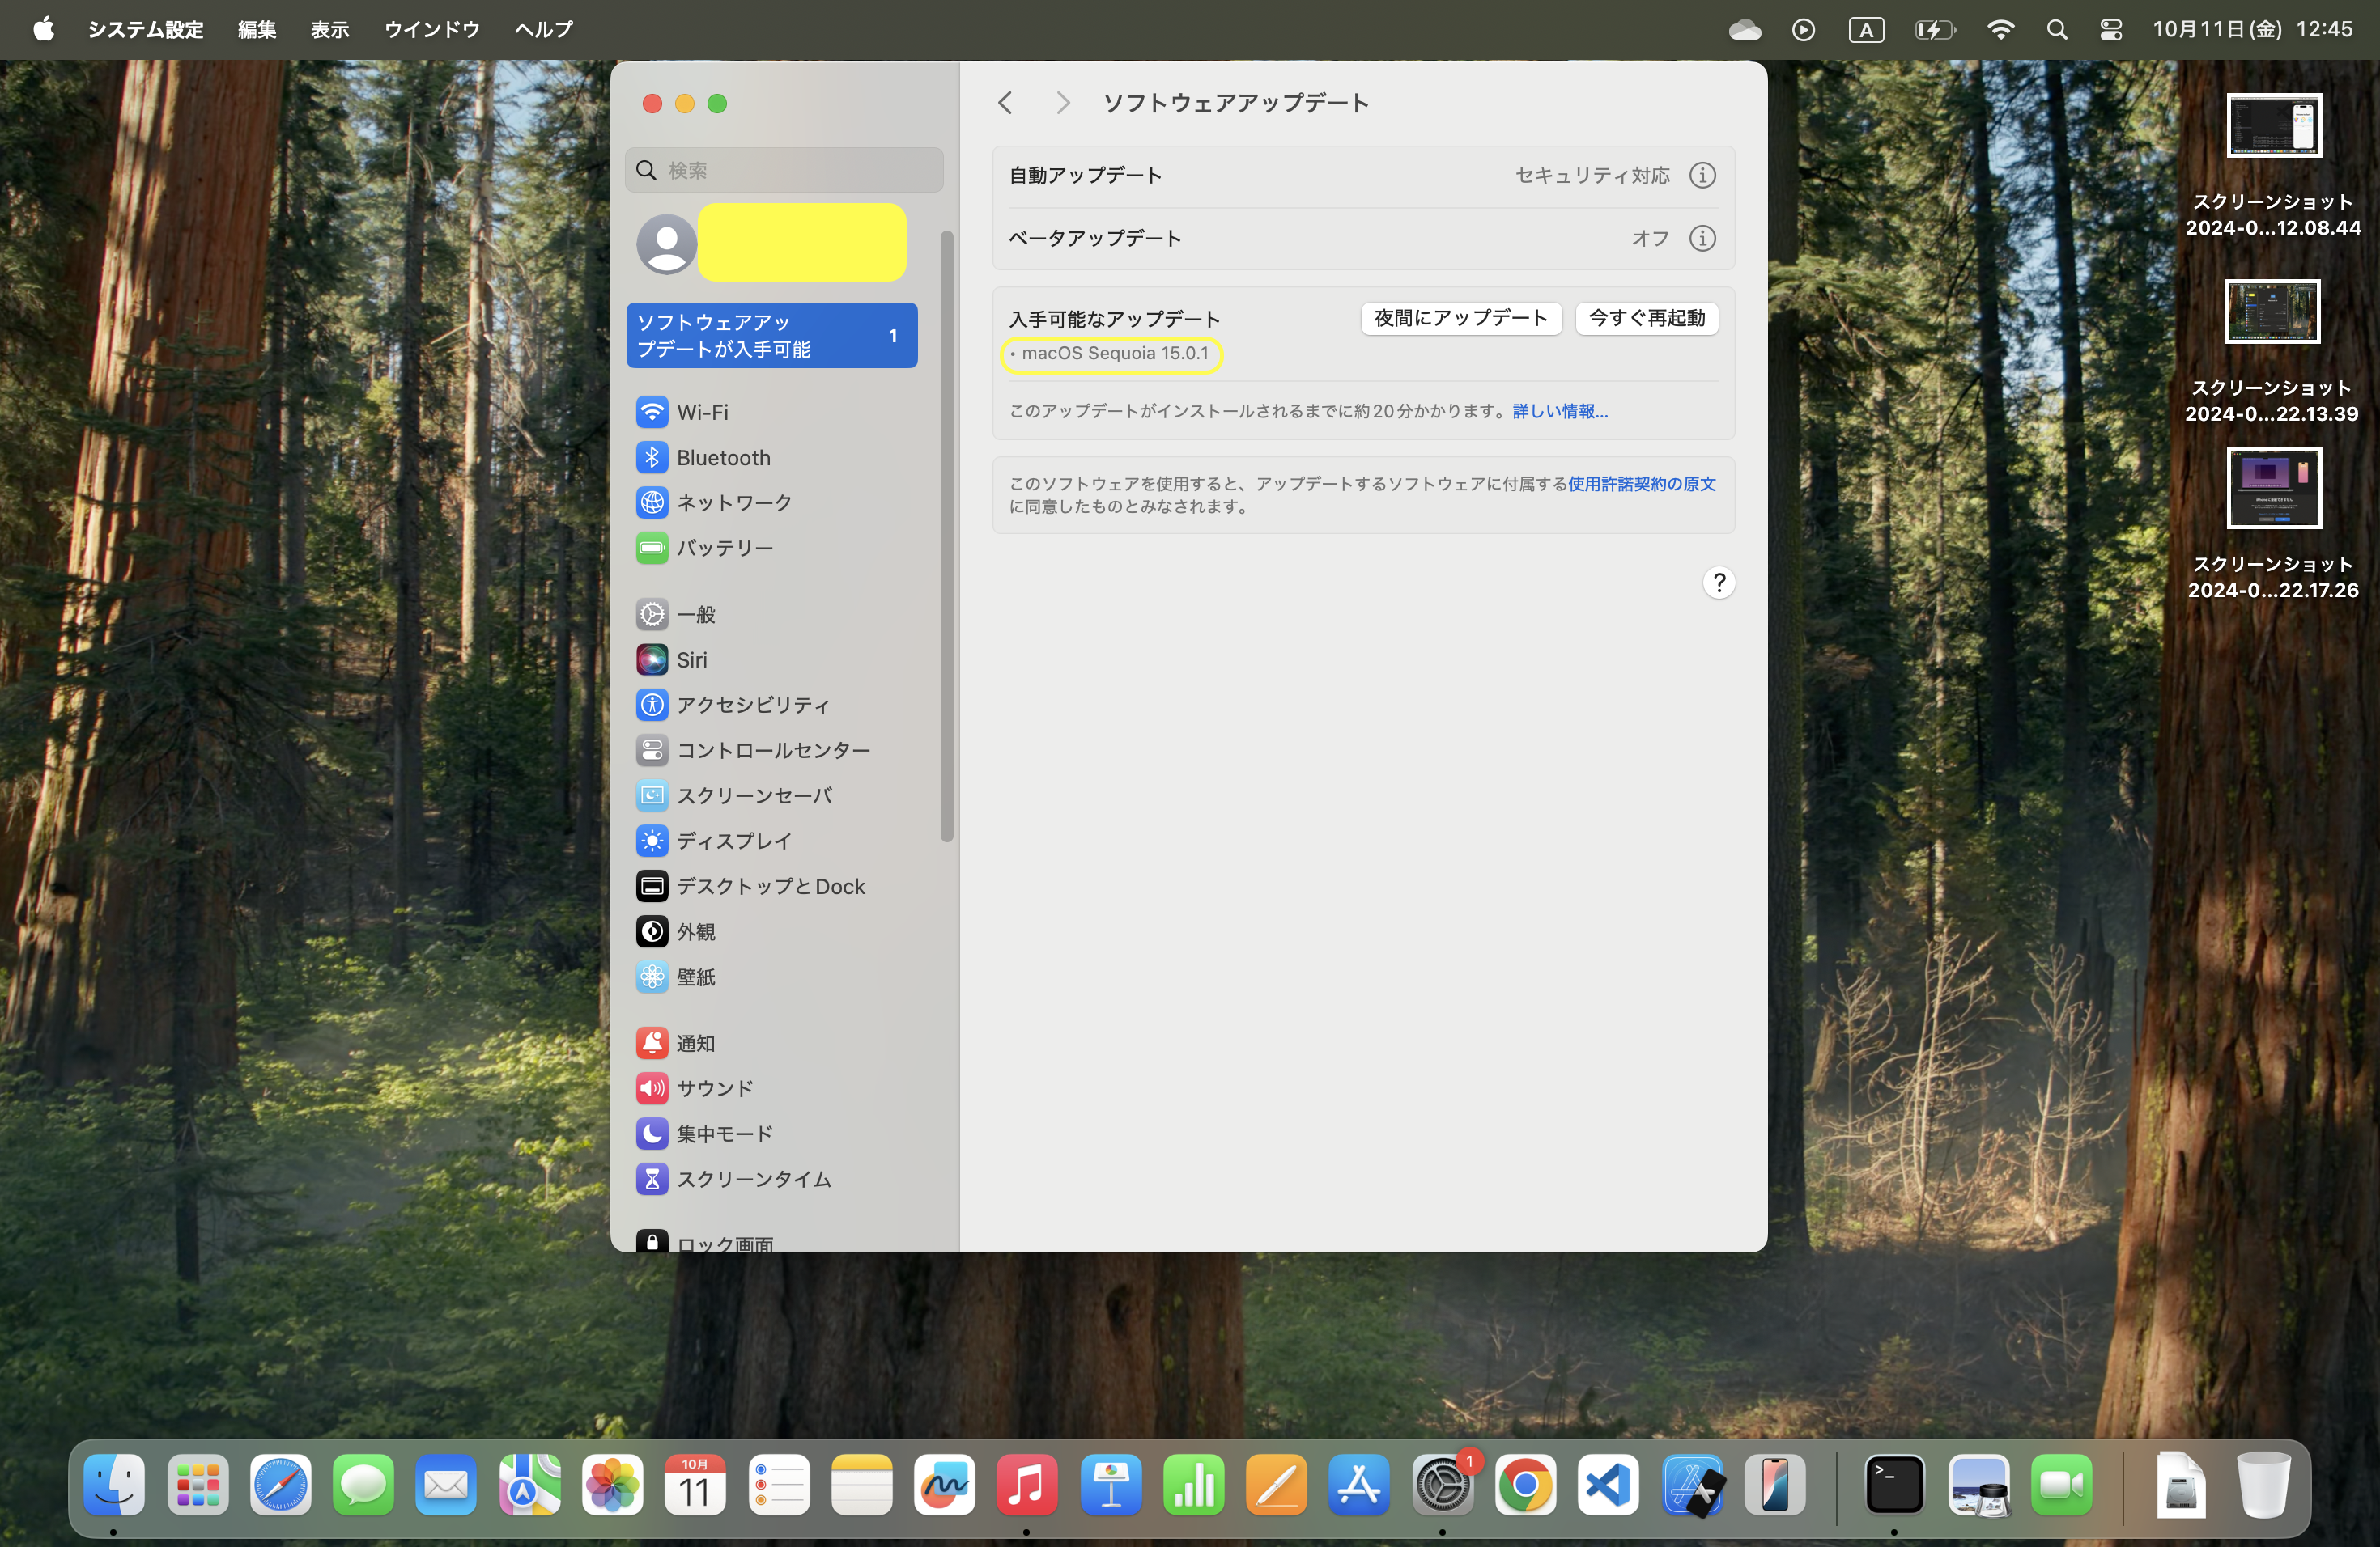Open Bluetooth settings in sidebar
The height and width of the screenshot is (1547, 2380).
click(722, 458)
